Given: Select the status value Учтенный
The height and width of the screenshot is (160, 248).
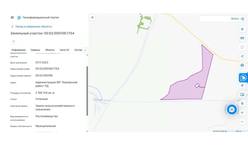Looking at the screenshot, I should 41,99.
